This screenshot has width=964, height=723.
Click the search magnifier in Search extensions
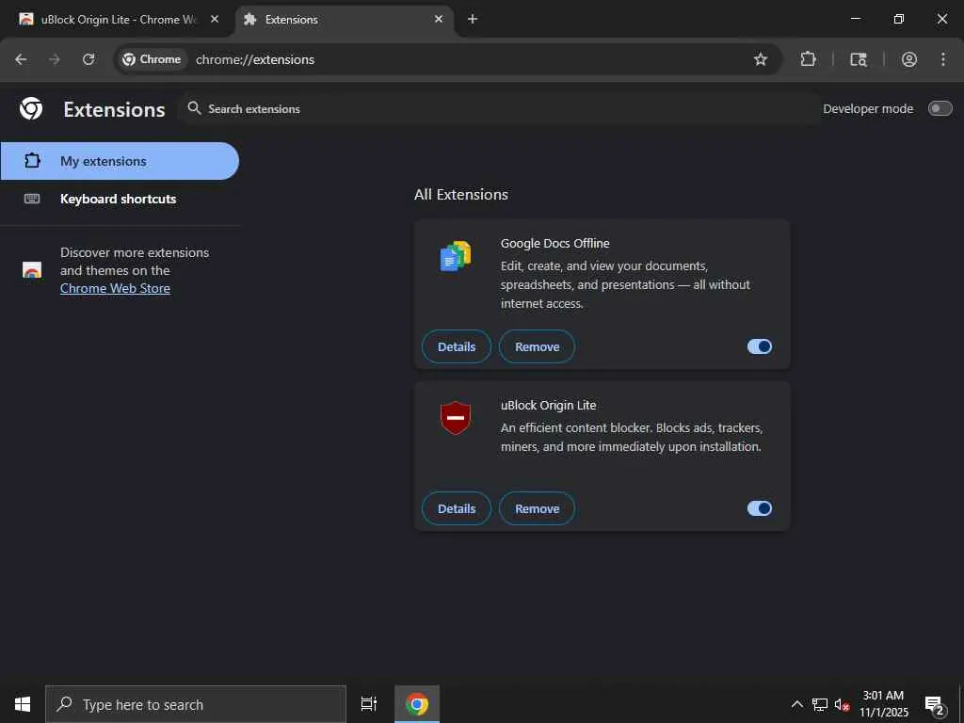click(x=194, y=108)
